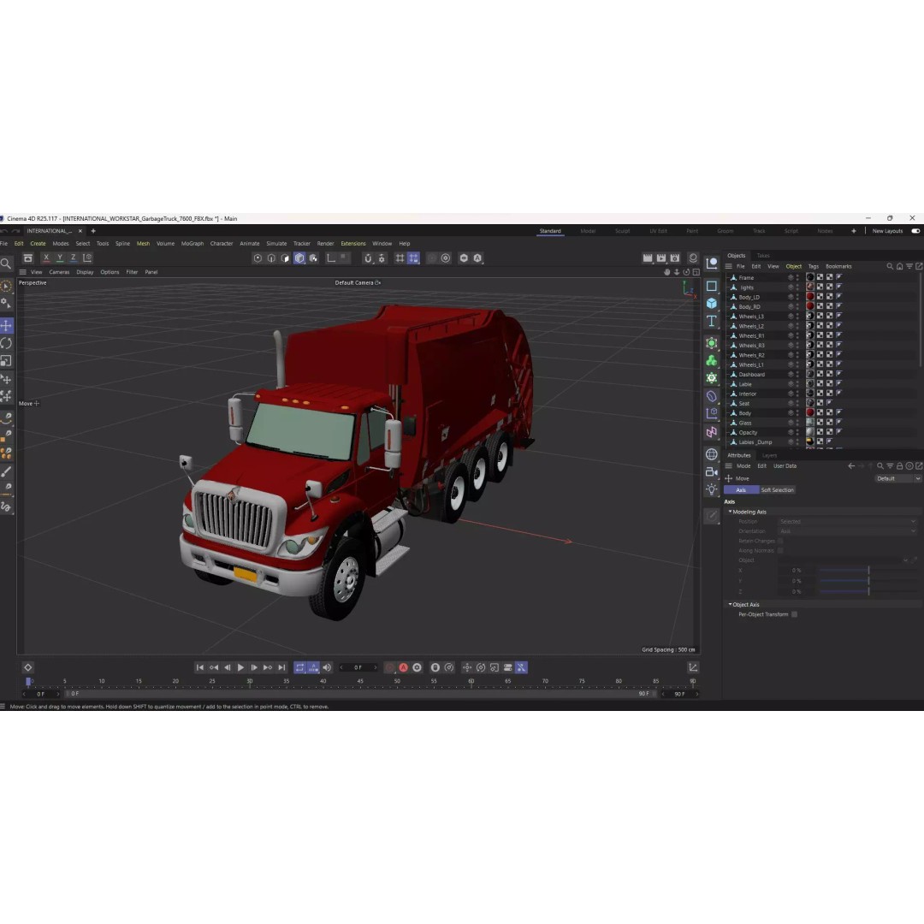The width and height of the screenshot is (924, 924).
Task: Click the Soft Selection button
Action: pos(777,490)
